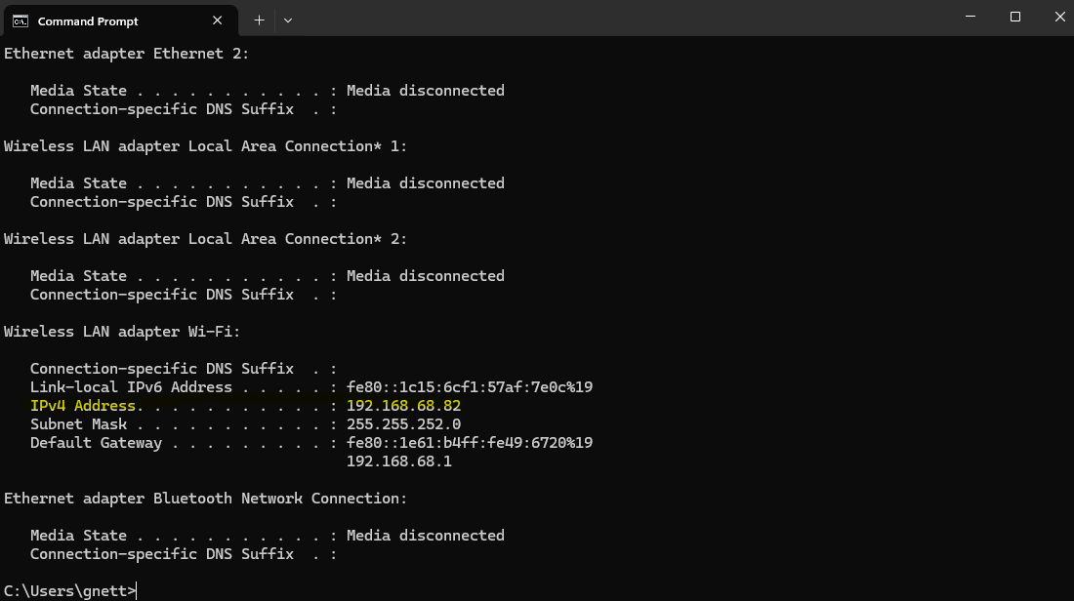Click the Command Prompt tab icon
Screen dimensions: 1074x601
pyautogui.click(x=21, y=21)
